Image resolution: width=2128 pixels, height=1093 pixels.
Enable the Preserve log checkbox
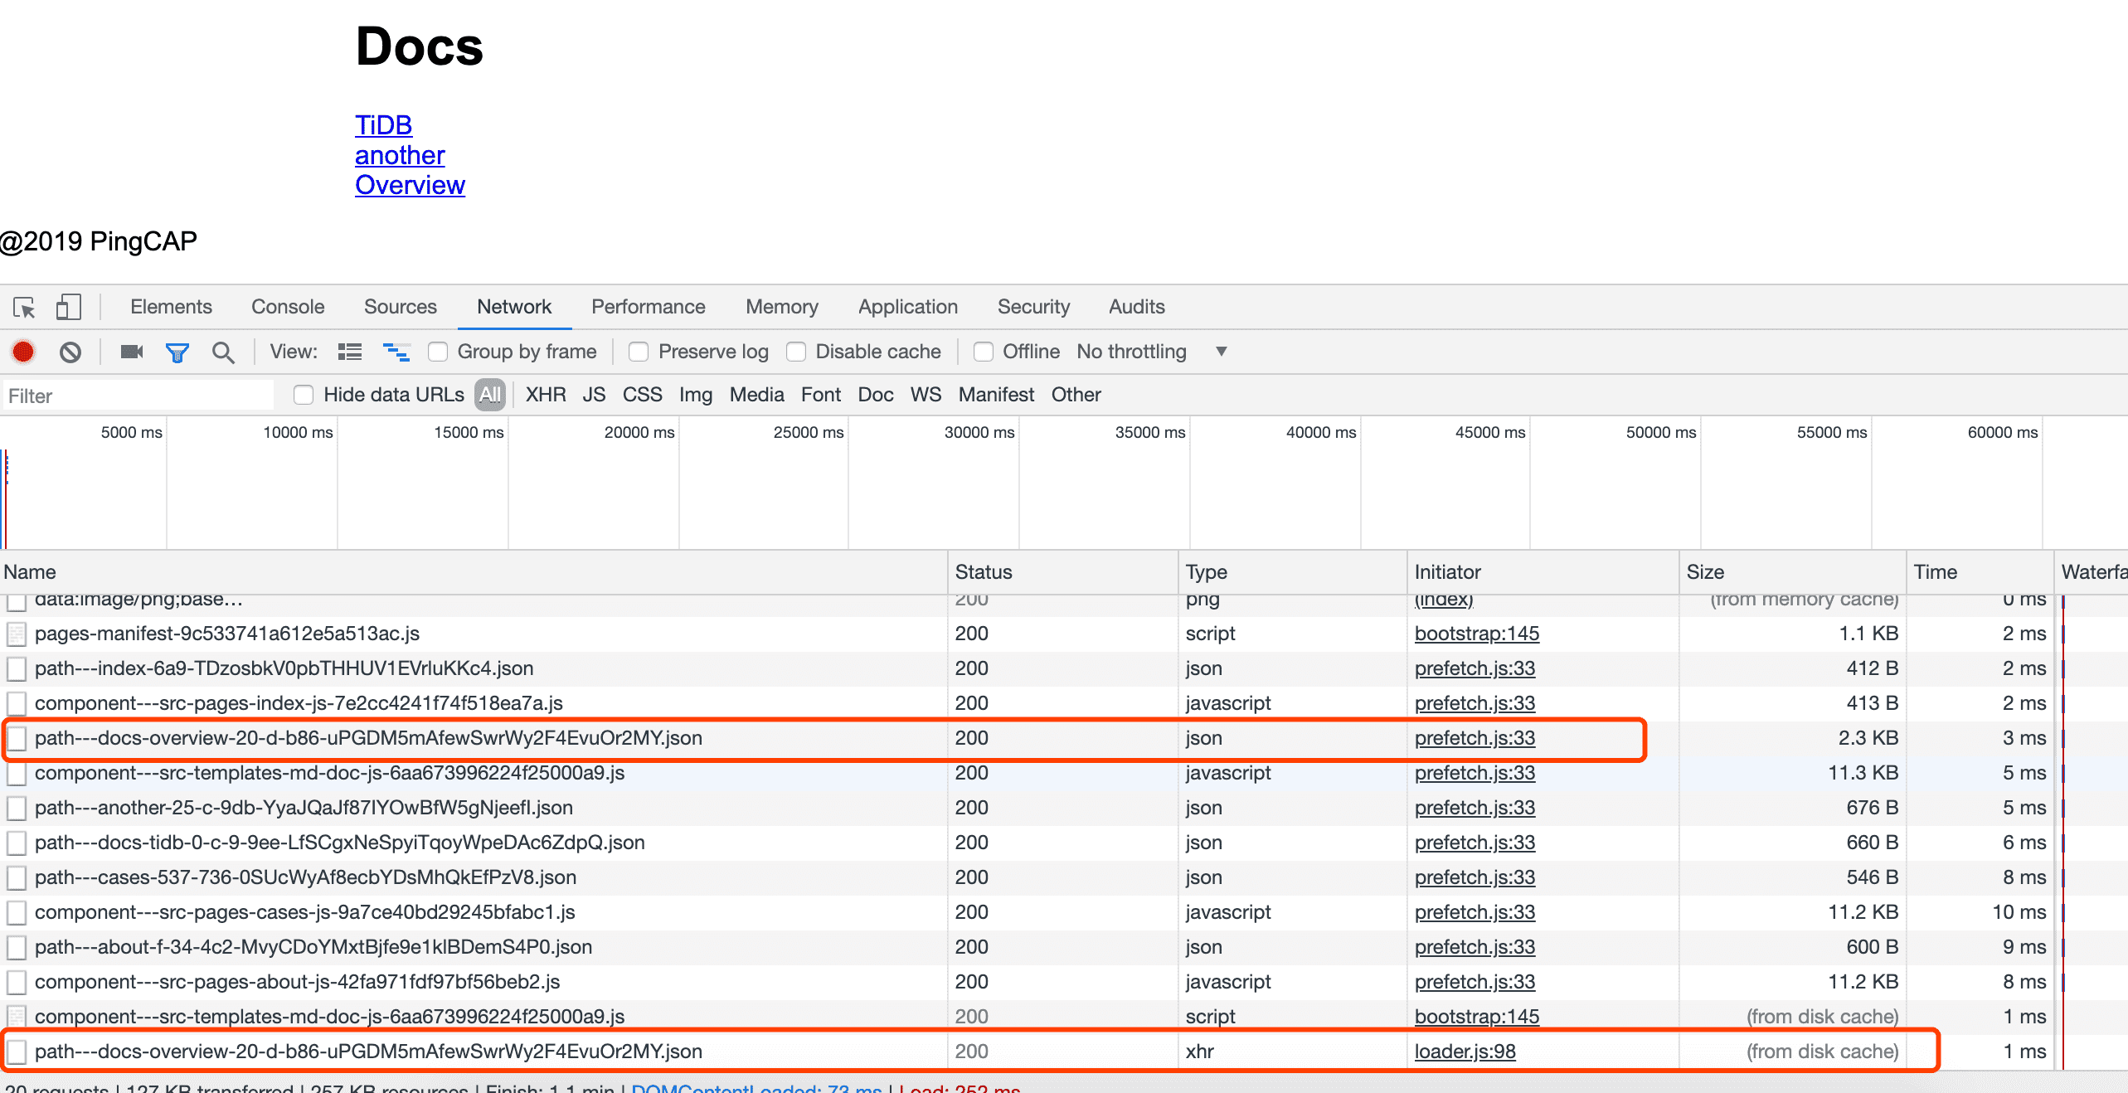(x=639, y=352)
